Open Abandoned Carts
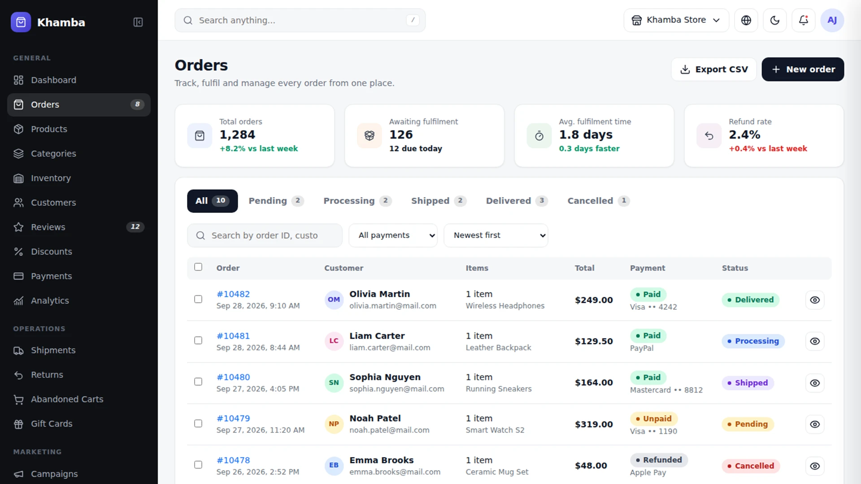This screenshot has height=484, width=861. click(79, 399)
